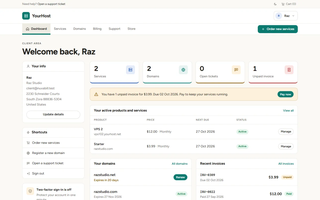This screenshot has width=320, height=200.
Task: Click the person icon beside Your info
Action: point(28,66)
